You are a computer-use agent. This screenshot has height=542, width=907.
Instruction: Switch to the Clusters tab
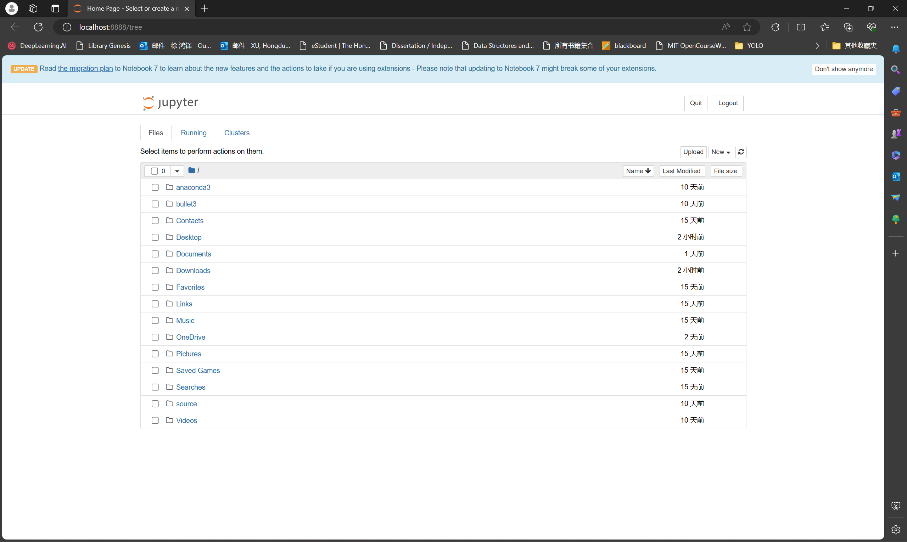[237, 133]
